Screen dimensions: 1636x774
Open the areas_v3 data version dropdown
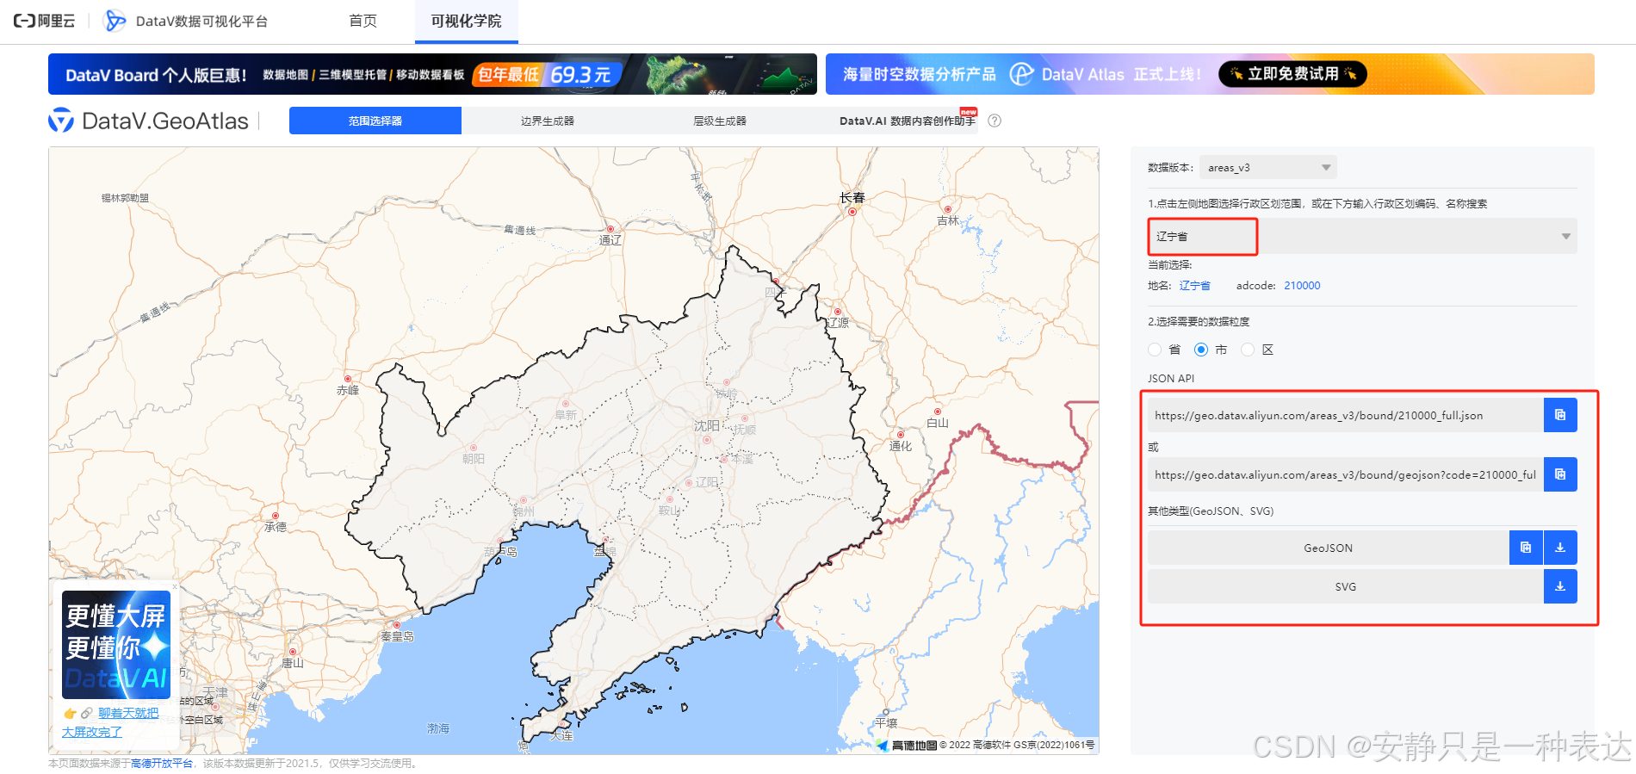point(1268,168)
